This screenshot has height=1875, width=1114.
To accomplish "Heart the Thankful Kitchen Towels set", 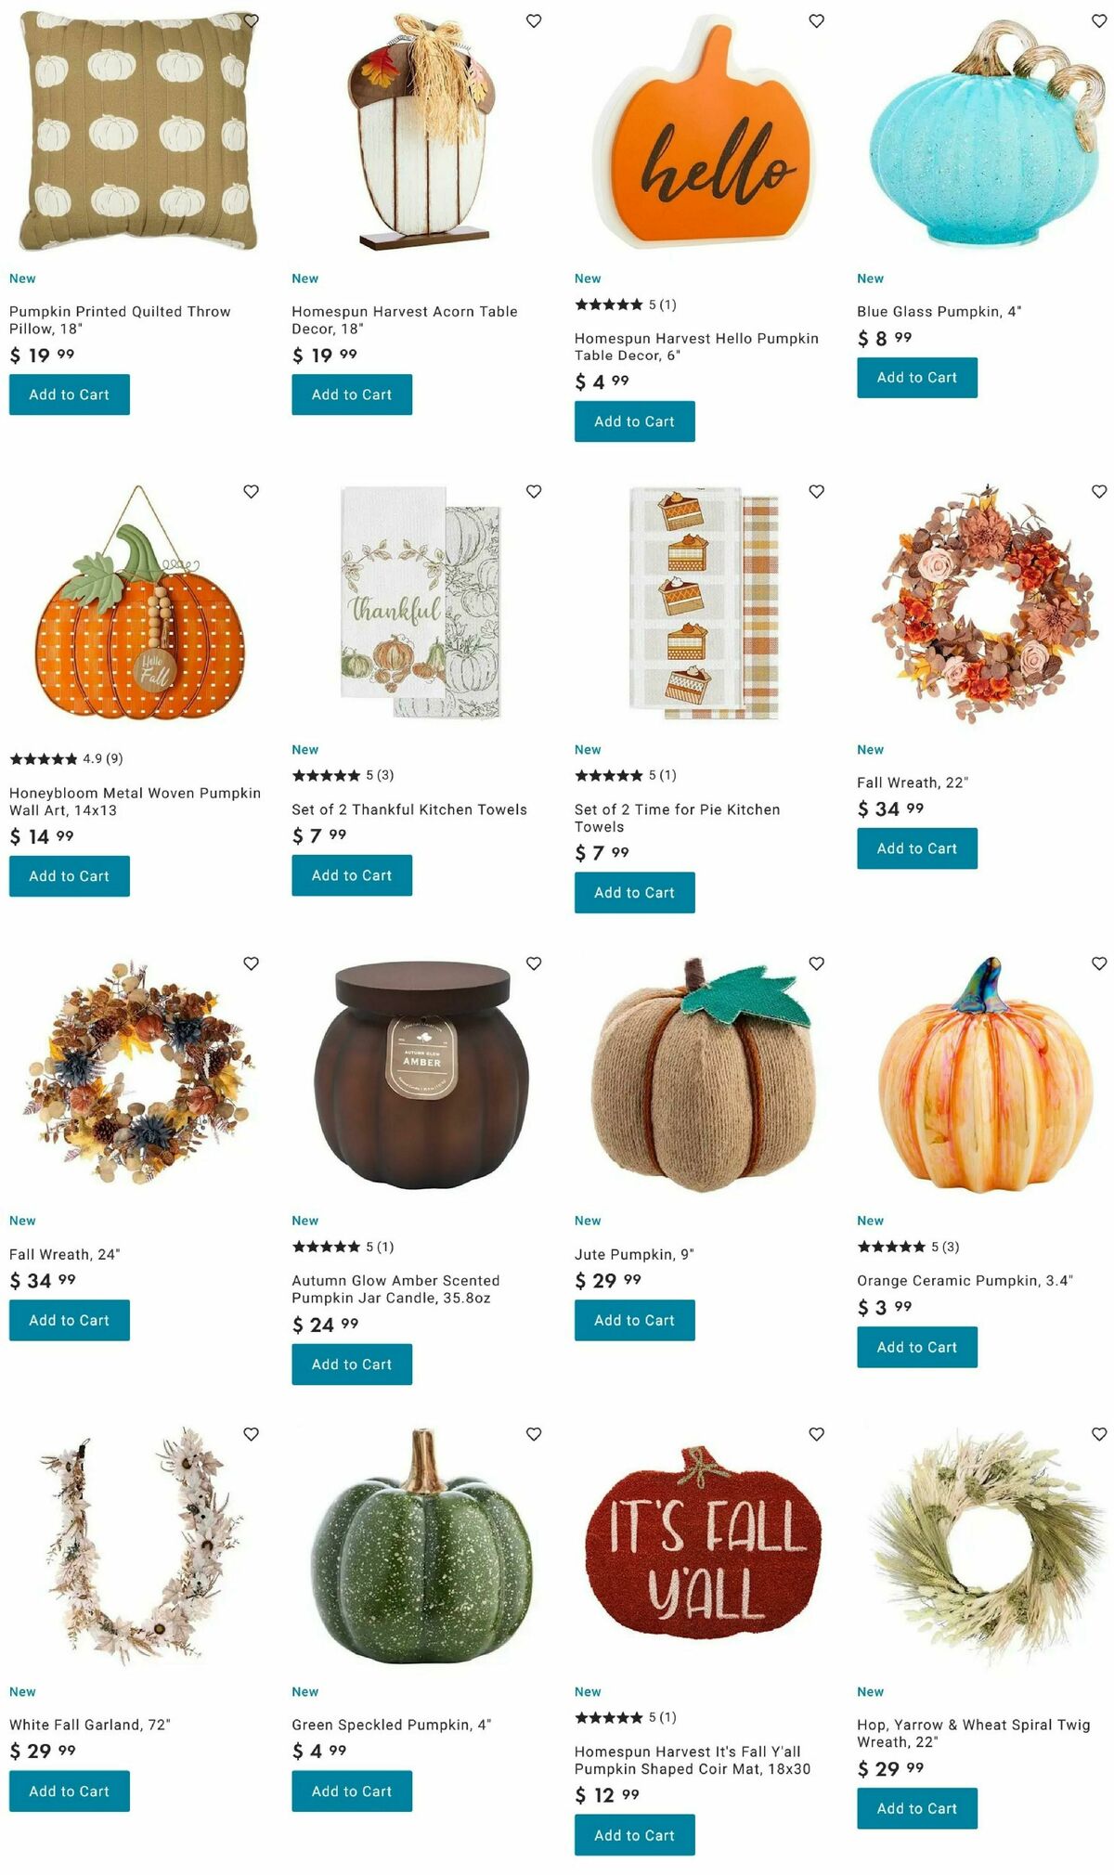I will coord(534,491).
